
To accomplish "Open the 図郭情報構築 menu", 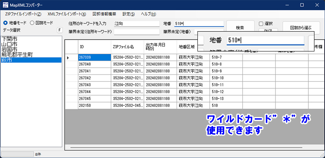I will click(104, 14).
